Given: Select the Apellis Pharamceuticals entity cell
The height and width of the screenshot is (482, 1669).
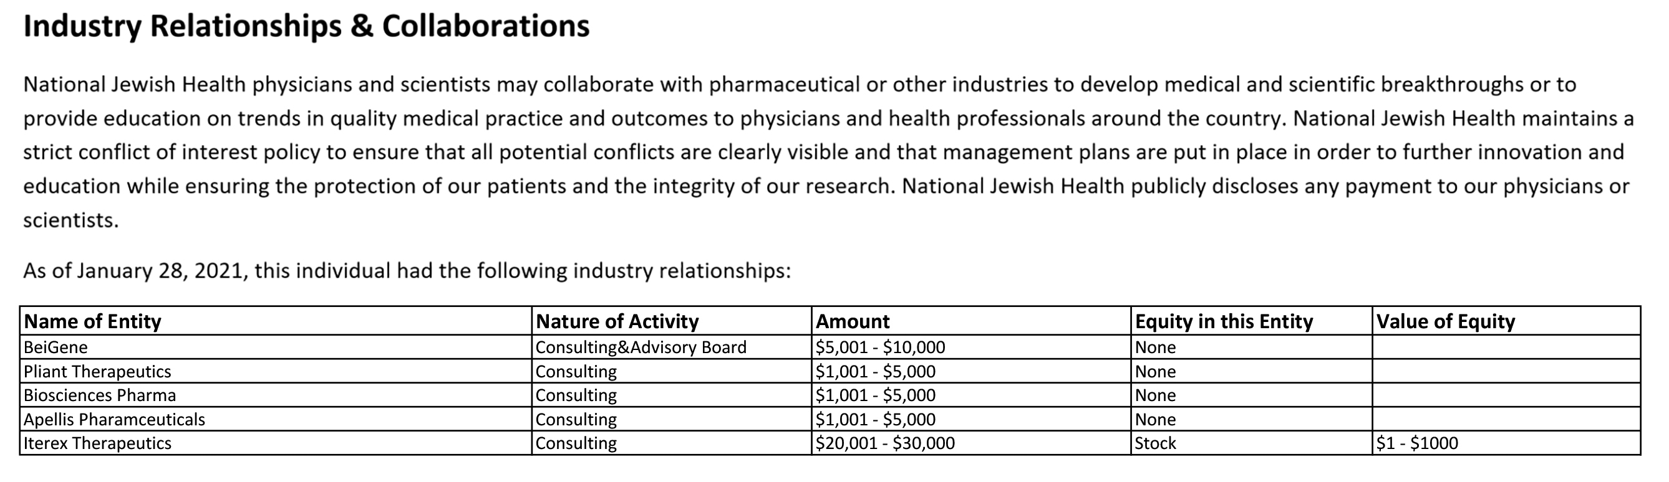Looking at the screenshot, I should (114, 419).
